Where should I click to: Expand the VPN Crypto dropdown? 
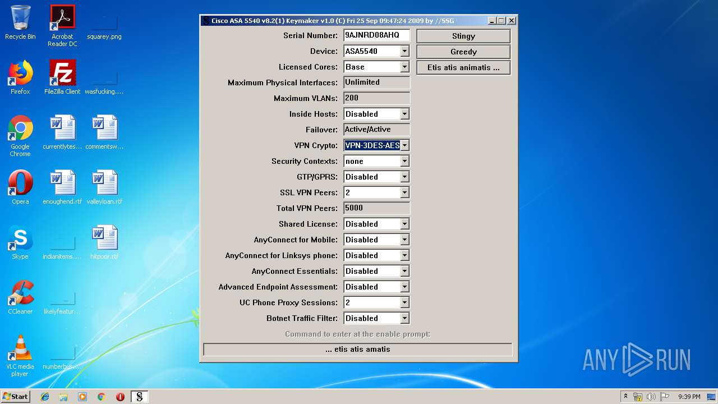(x=404, y=145)
